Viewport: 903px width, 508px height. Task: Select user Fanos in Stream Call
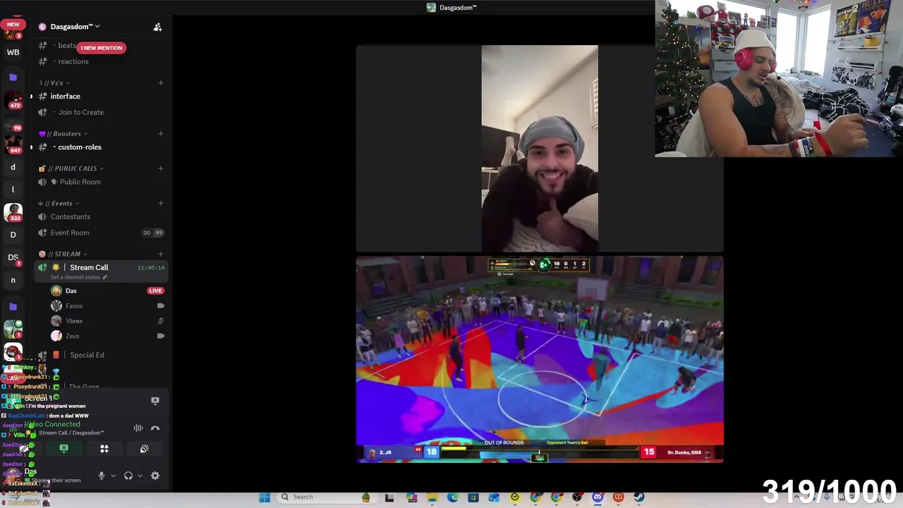[73, 306]
